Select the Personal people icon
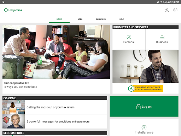This screenshot has height=136, width=181. [x=129, y=37]
